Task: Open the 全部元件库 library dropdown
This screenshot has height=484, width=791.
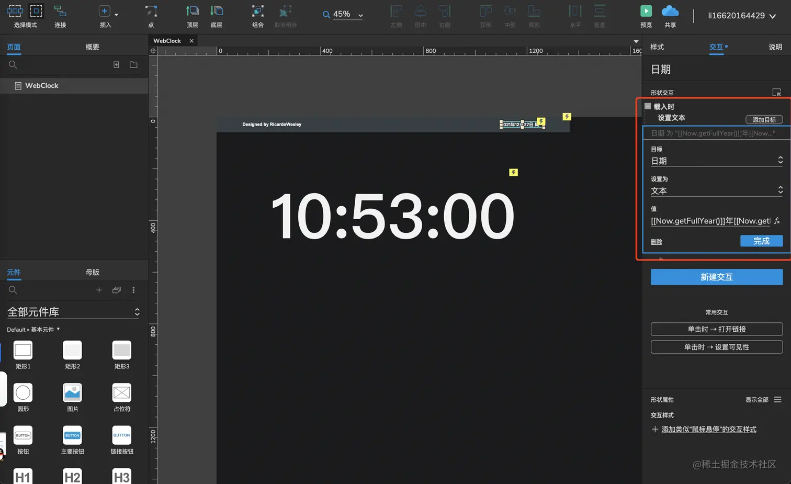Action: [73, 312]
